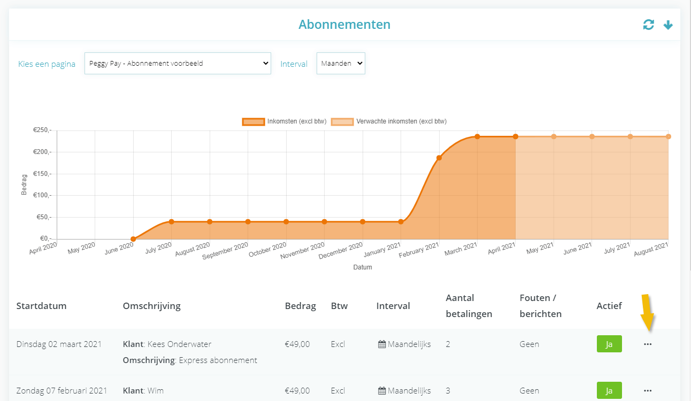Click the Fouten / berichten column header

(541, 306)
